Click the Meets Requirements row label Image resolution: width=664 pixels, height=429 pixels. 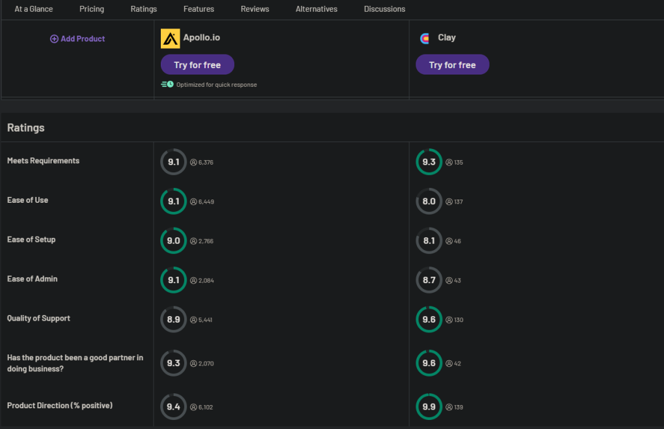(x=43, y=161)
